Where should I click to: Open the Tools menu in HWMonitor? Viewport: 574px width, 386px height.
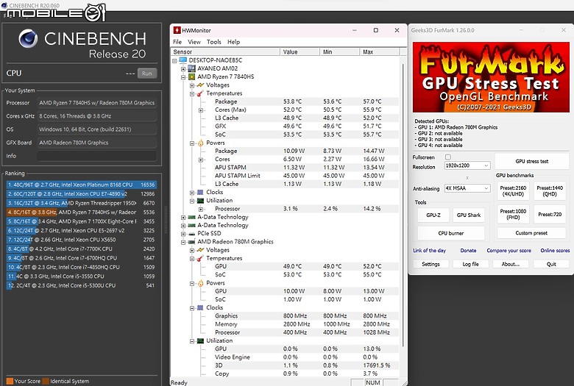tap(214, 42)
